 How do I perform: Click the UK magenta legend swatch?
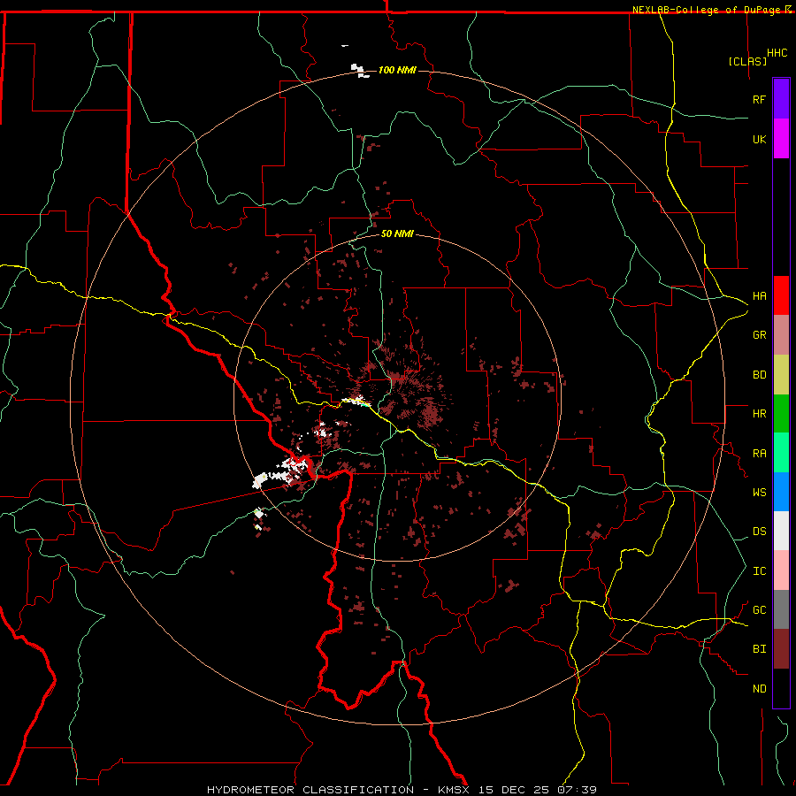point(781,138)
